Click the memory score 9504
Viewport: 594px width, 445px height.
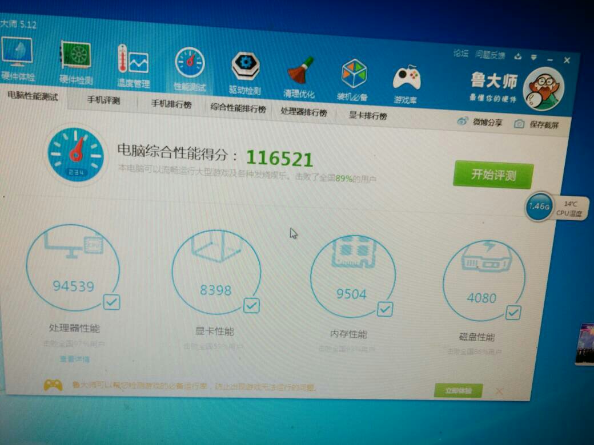click(x=352, y=294)
